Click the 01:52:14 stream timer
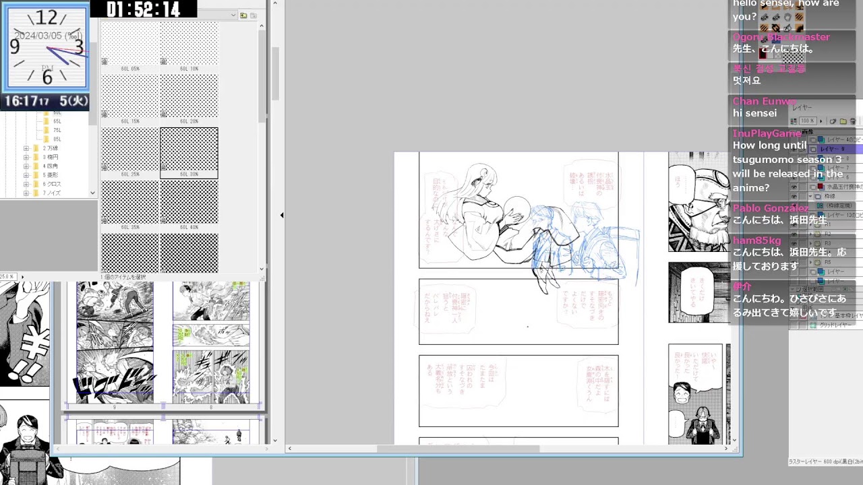This screenshot has width=863, height=485. pos(144,9)
